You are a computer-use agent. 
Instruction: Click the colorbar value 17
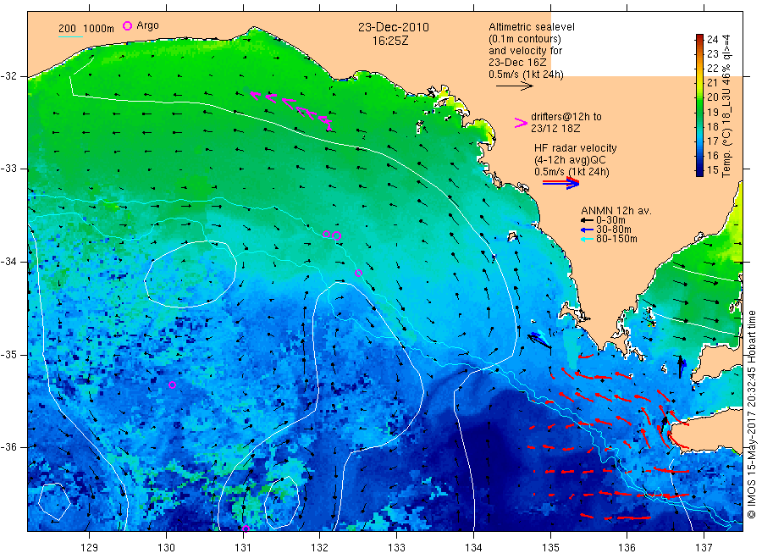point(712,141)
